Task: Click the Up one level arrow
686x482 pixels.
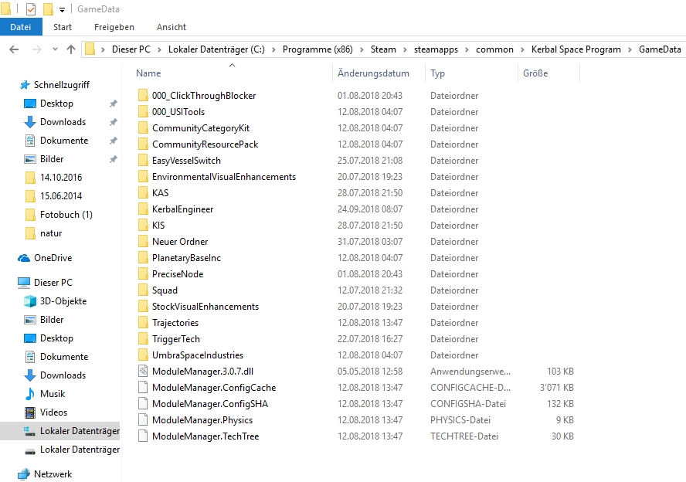Action: point(71,49)
